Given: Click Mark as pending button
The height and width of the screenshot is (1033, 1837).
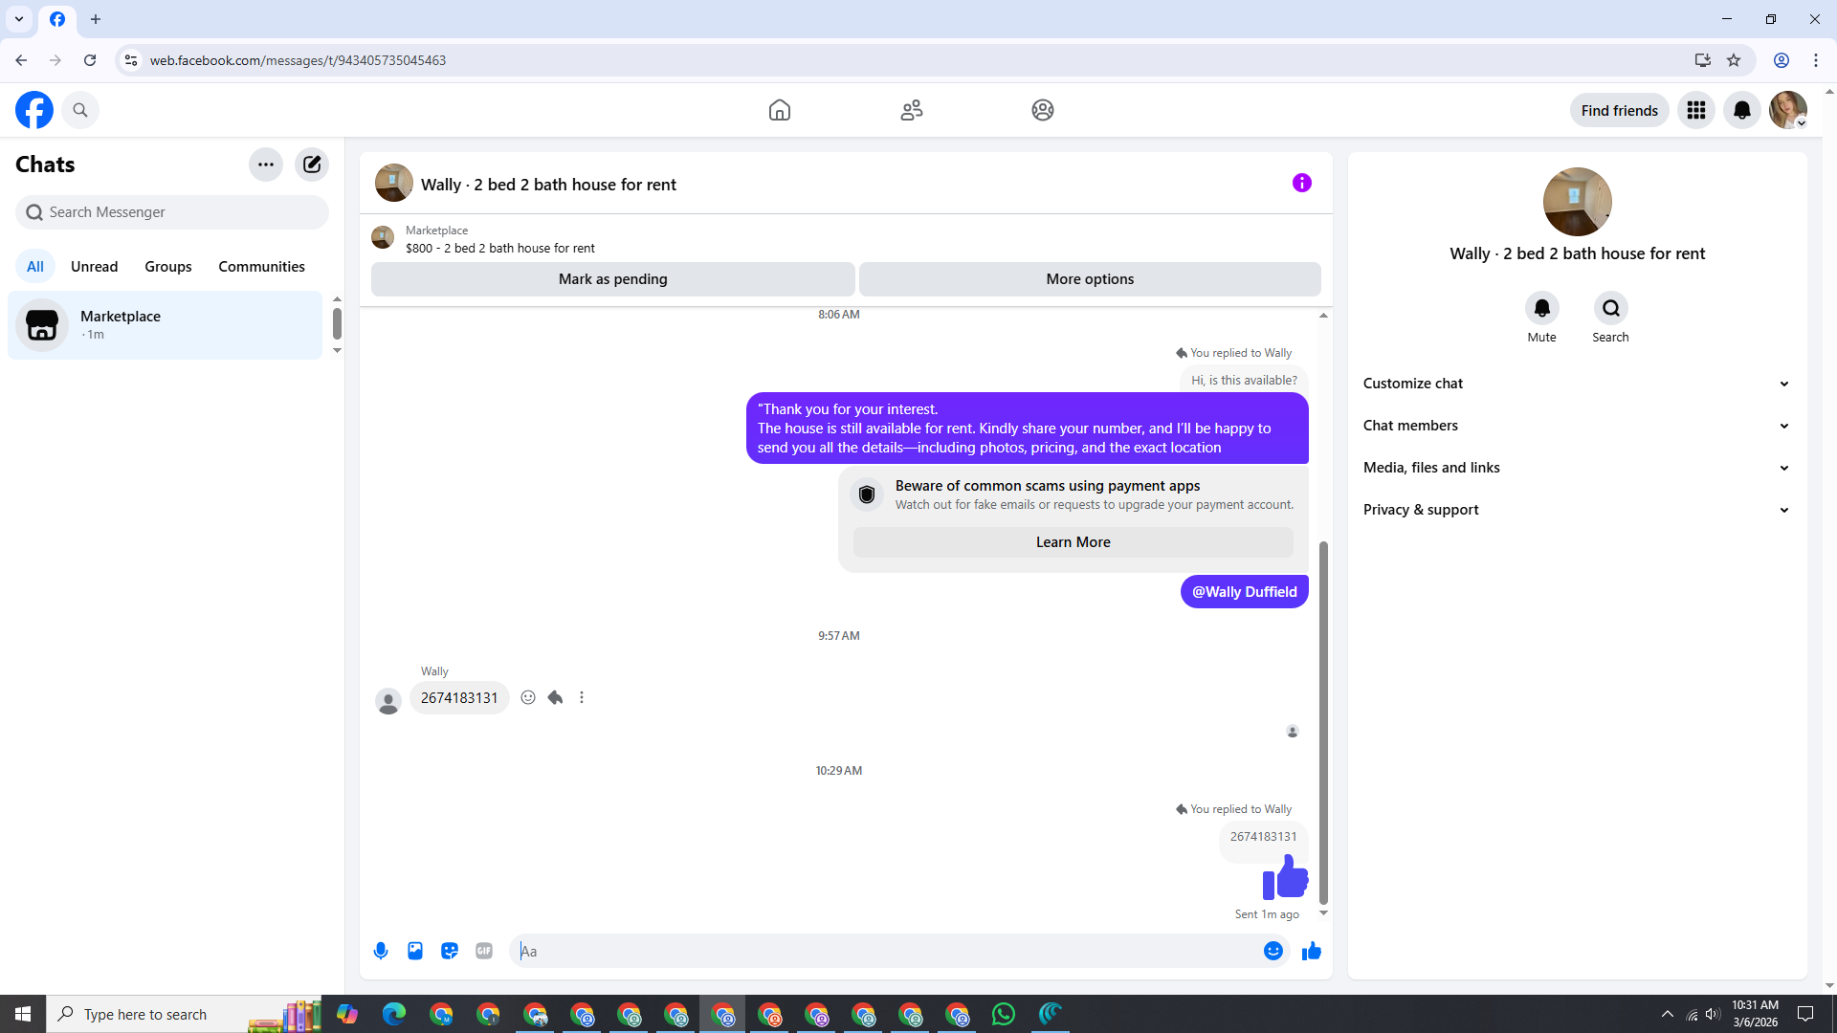Looking at the screenshot, I should pyautogui.click(x=612, y=279).
